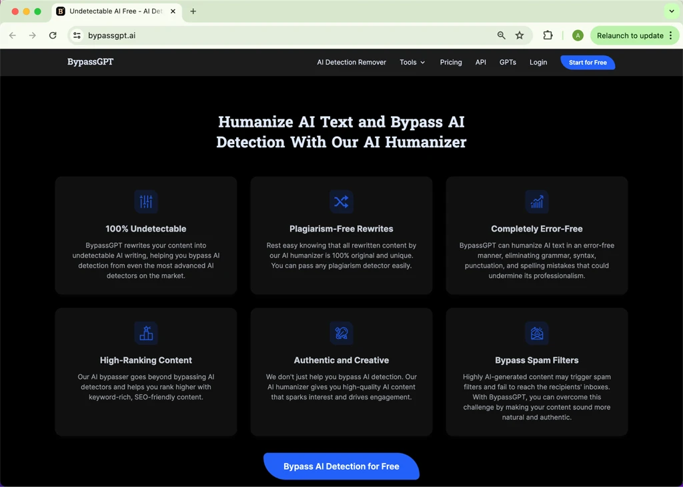Click the High-Ranking Content podium icon

(x=146, y=334)
